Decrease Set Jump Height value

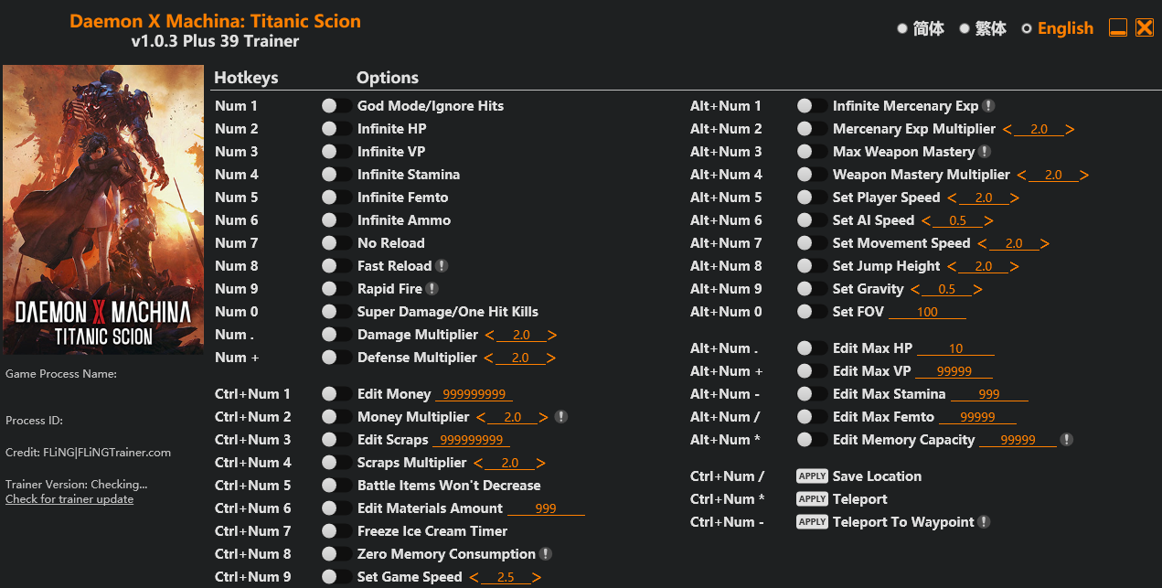pyautogui.click(x=952, y=267)
